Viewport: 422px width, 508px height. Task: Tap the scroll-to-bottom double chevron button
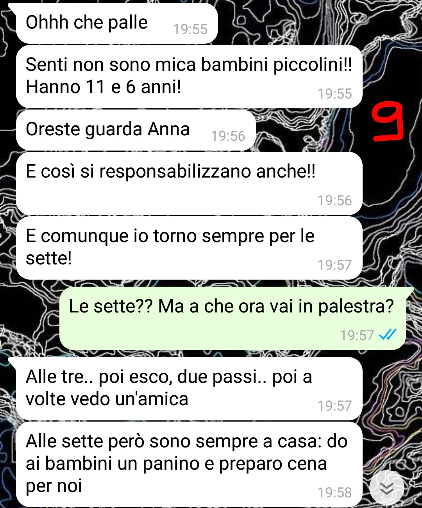pos(387,488)
